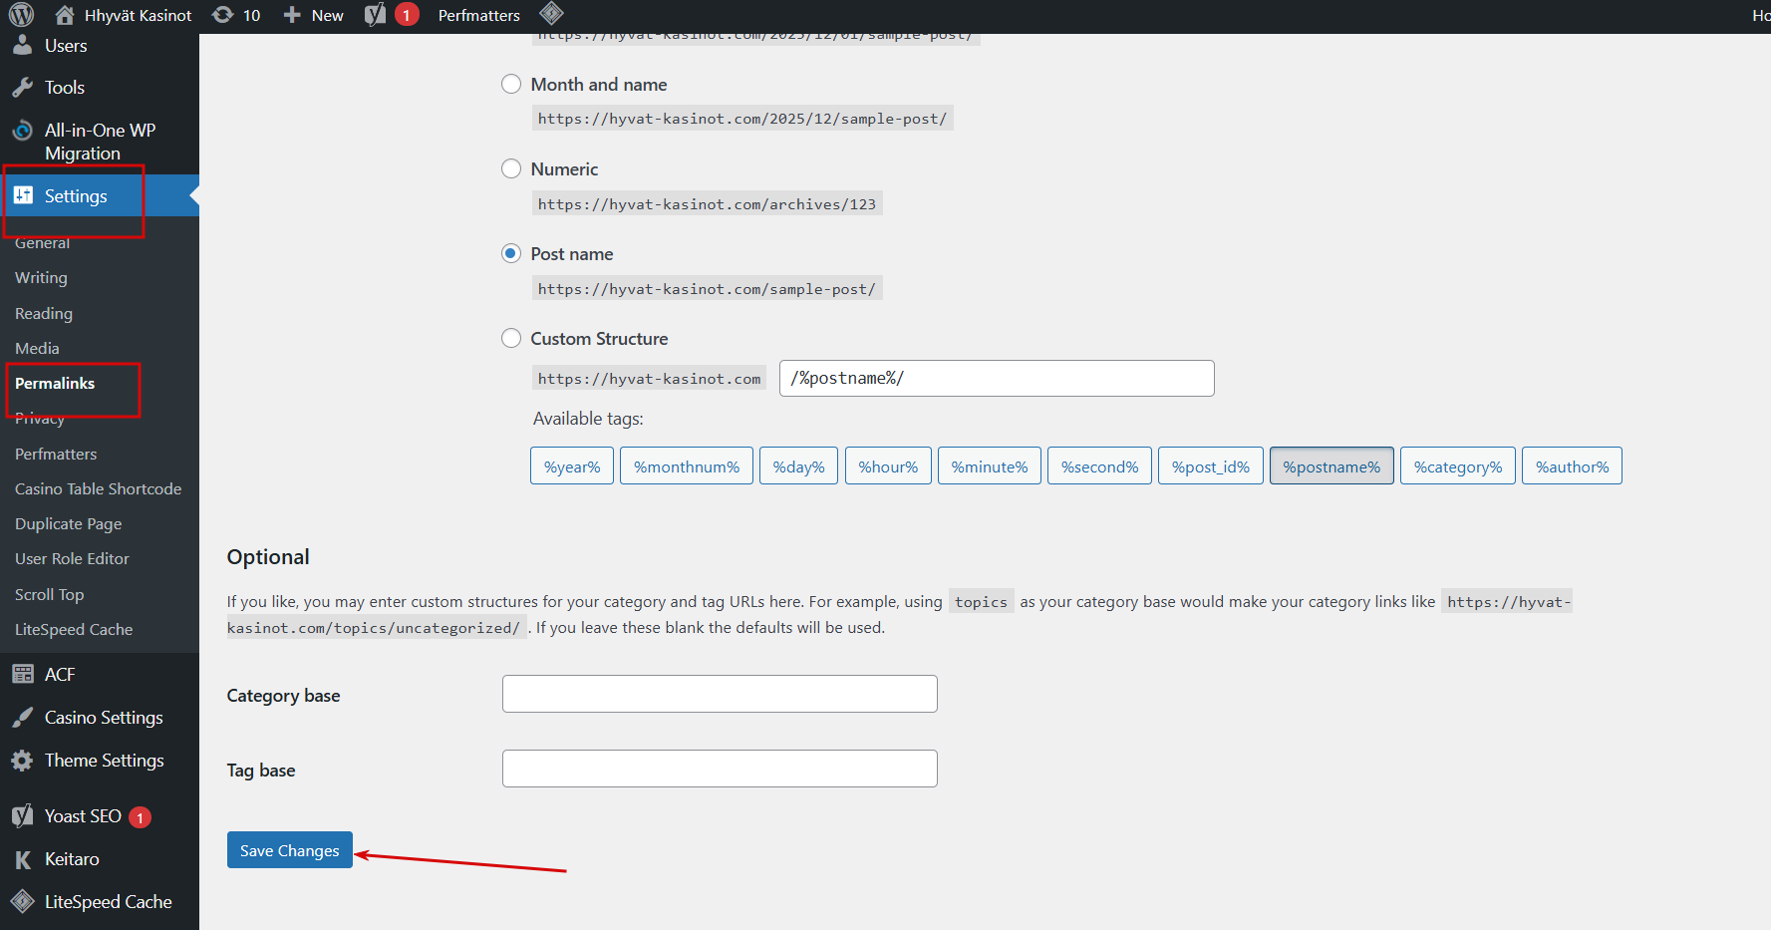
Task: Insert the %hour% tag
Action: pos(888,465)
